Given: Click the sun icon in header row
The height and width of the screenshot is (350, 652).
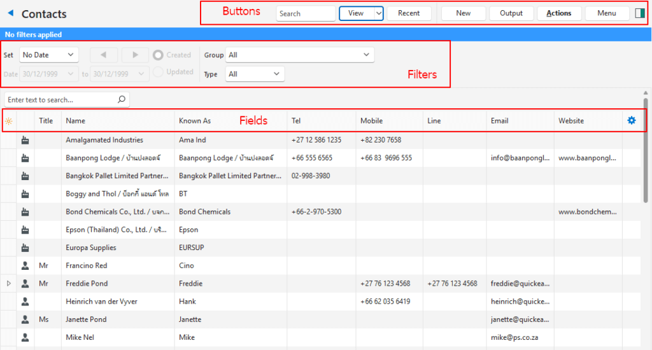Looking at the screenshot, I should [8, 121].
